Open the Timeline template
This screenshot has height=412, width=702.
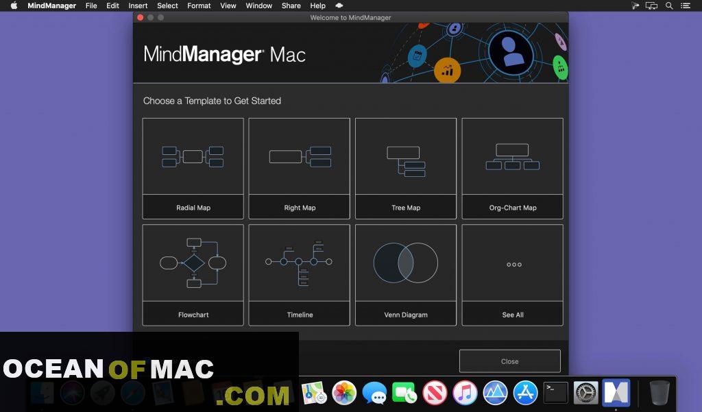pos(300,275)
